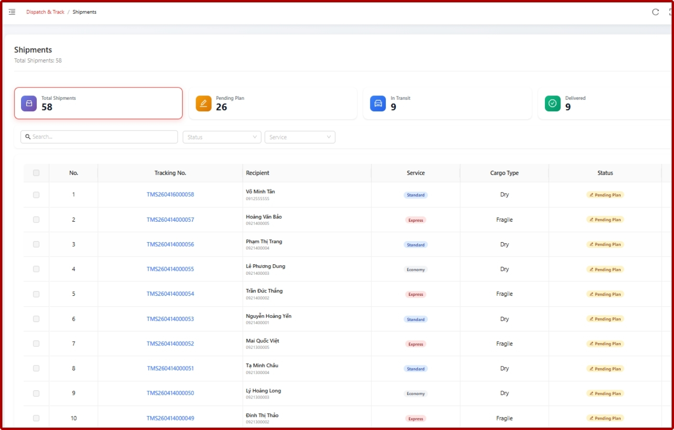Open the Status filter dropdown
This screenshot has height=430, width=674.
[222, 137]
